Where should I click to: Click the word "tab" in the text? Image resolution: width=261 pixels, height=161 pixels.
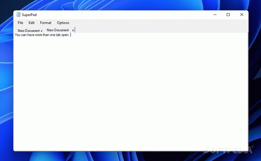(58, 35)
